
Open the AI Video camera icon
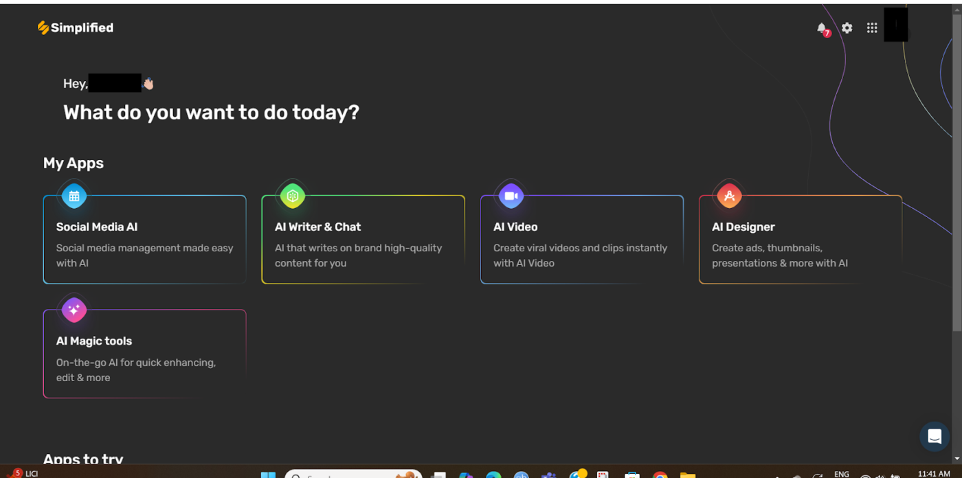(x=511, y=195)
